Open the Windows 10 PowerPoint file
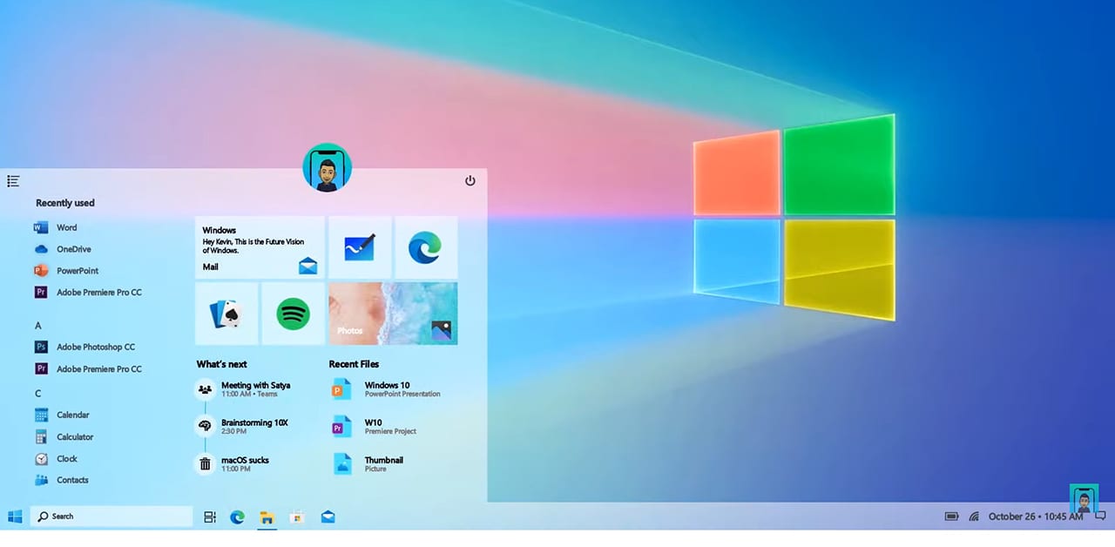The height and width of the screenshot is (547, 1115). (x=387, y=389)
